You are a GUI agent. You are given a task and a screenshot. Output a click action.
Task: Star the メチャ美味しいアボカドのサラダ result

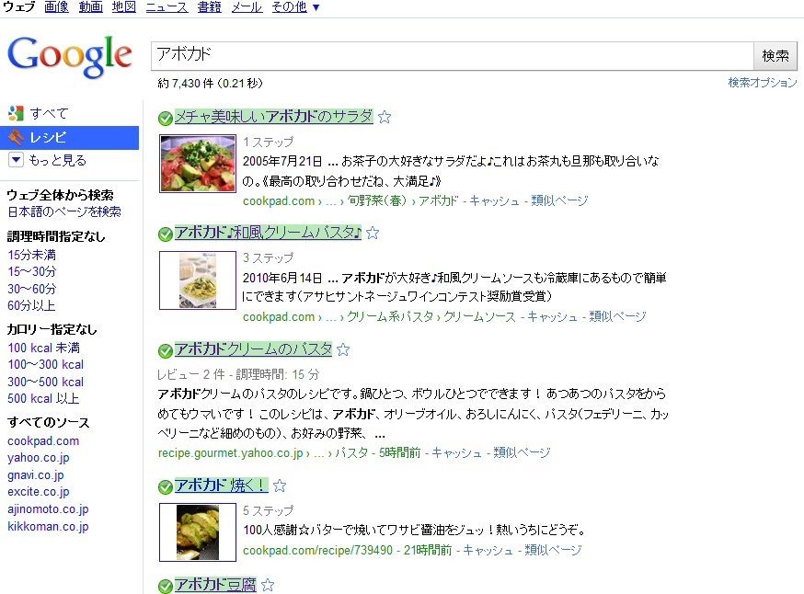[385, 118]
